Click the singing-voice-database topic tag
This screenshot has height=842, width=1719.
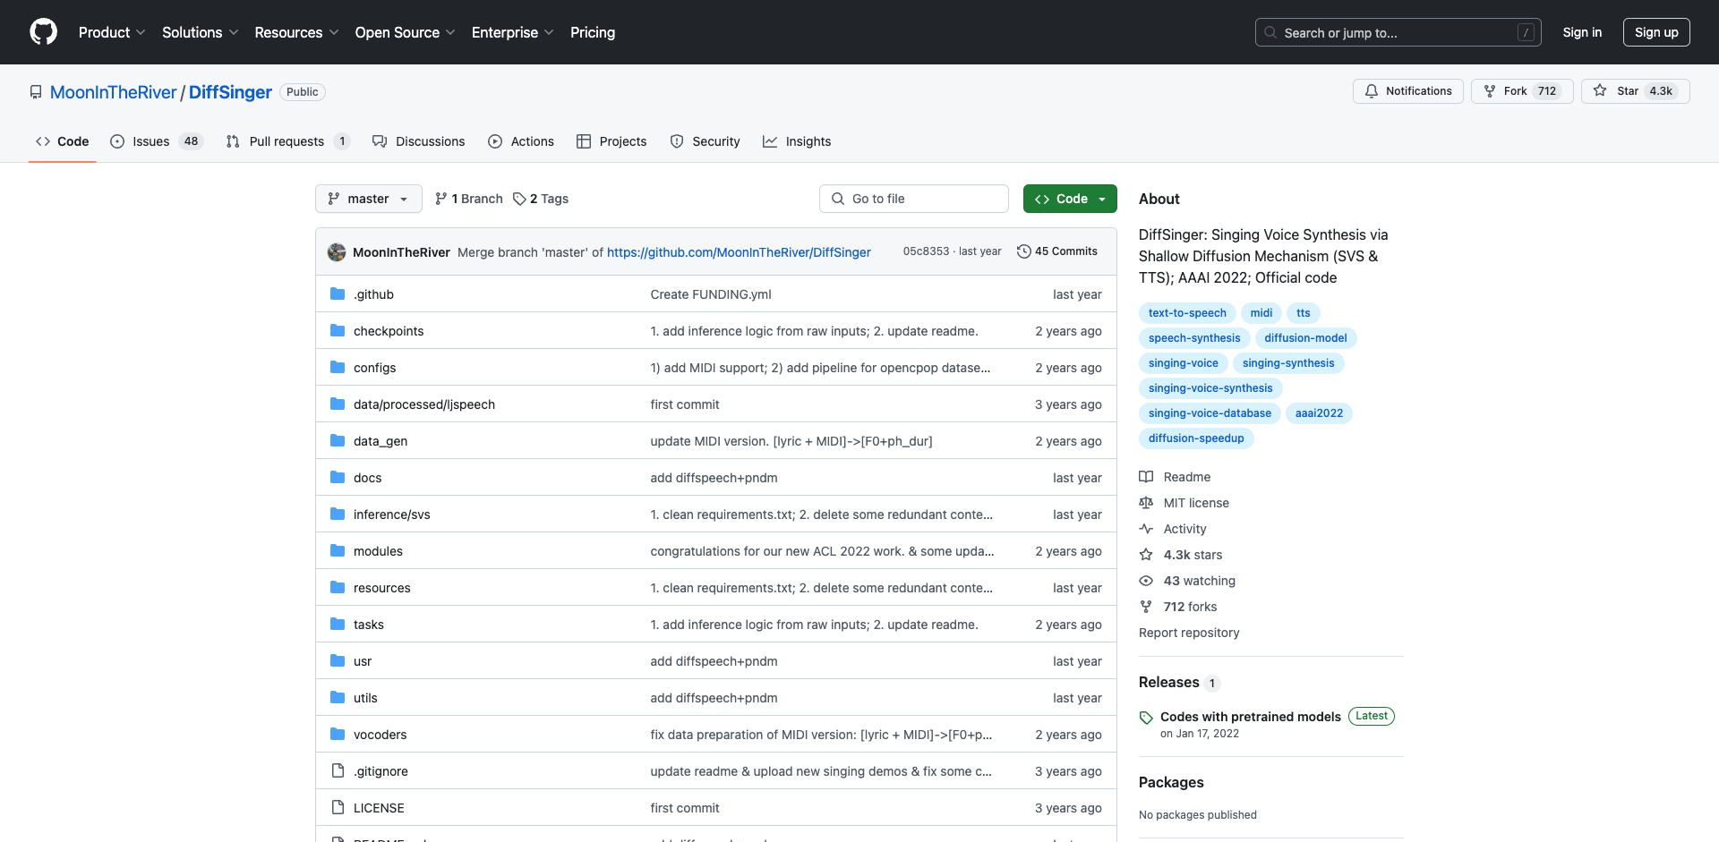point(1210,413)
